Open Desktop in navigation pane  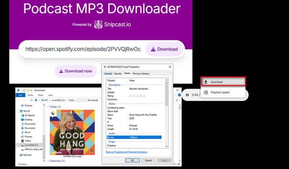[28, 119]
